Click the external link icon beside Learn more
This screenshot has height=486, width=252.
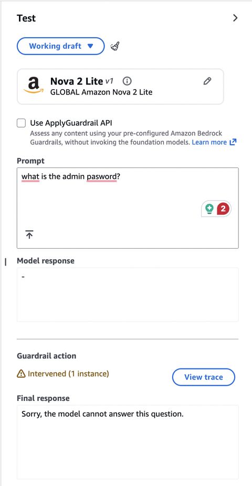pyautogui.click(x=233, y=142)
